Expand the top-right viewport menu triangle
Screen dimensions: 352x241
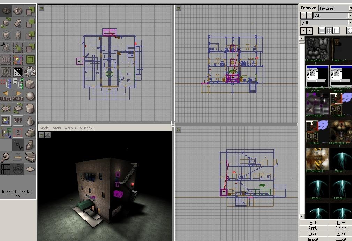178,8
